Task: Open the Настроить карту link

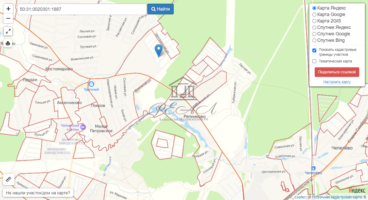Action: [x=337, y=82]
